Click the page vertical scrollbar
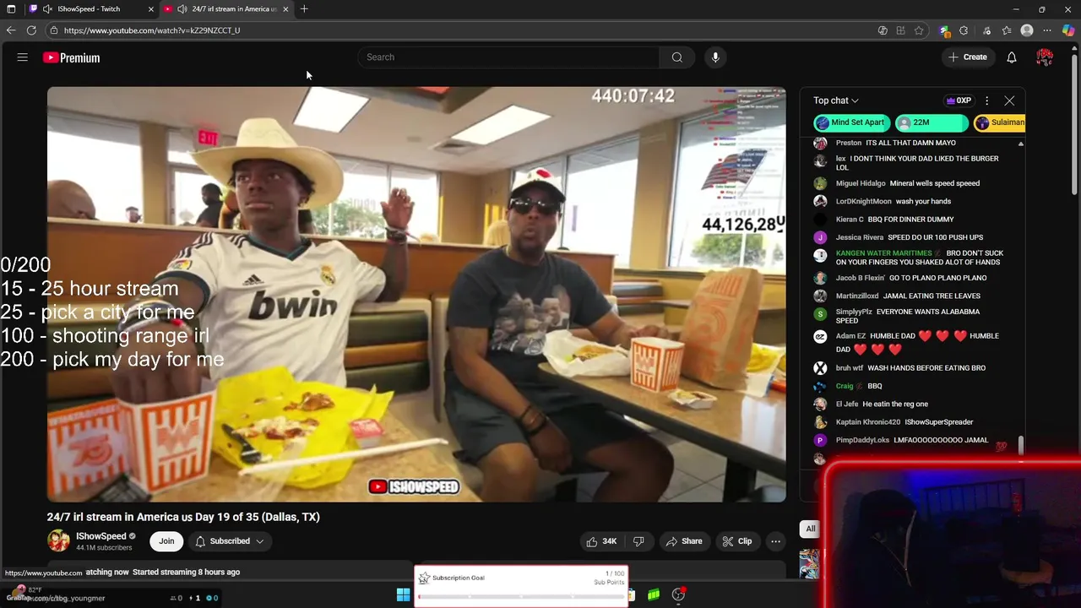This screenshot has height=608, width=1081. click(1075, 127)
